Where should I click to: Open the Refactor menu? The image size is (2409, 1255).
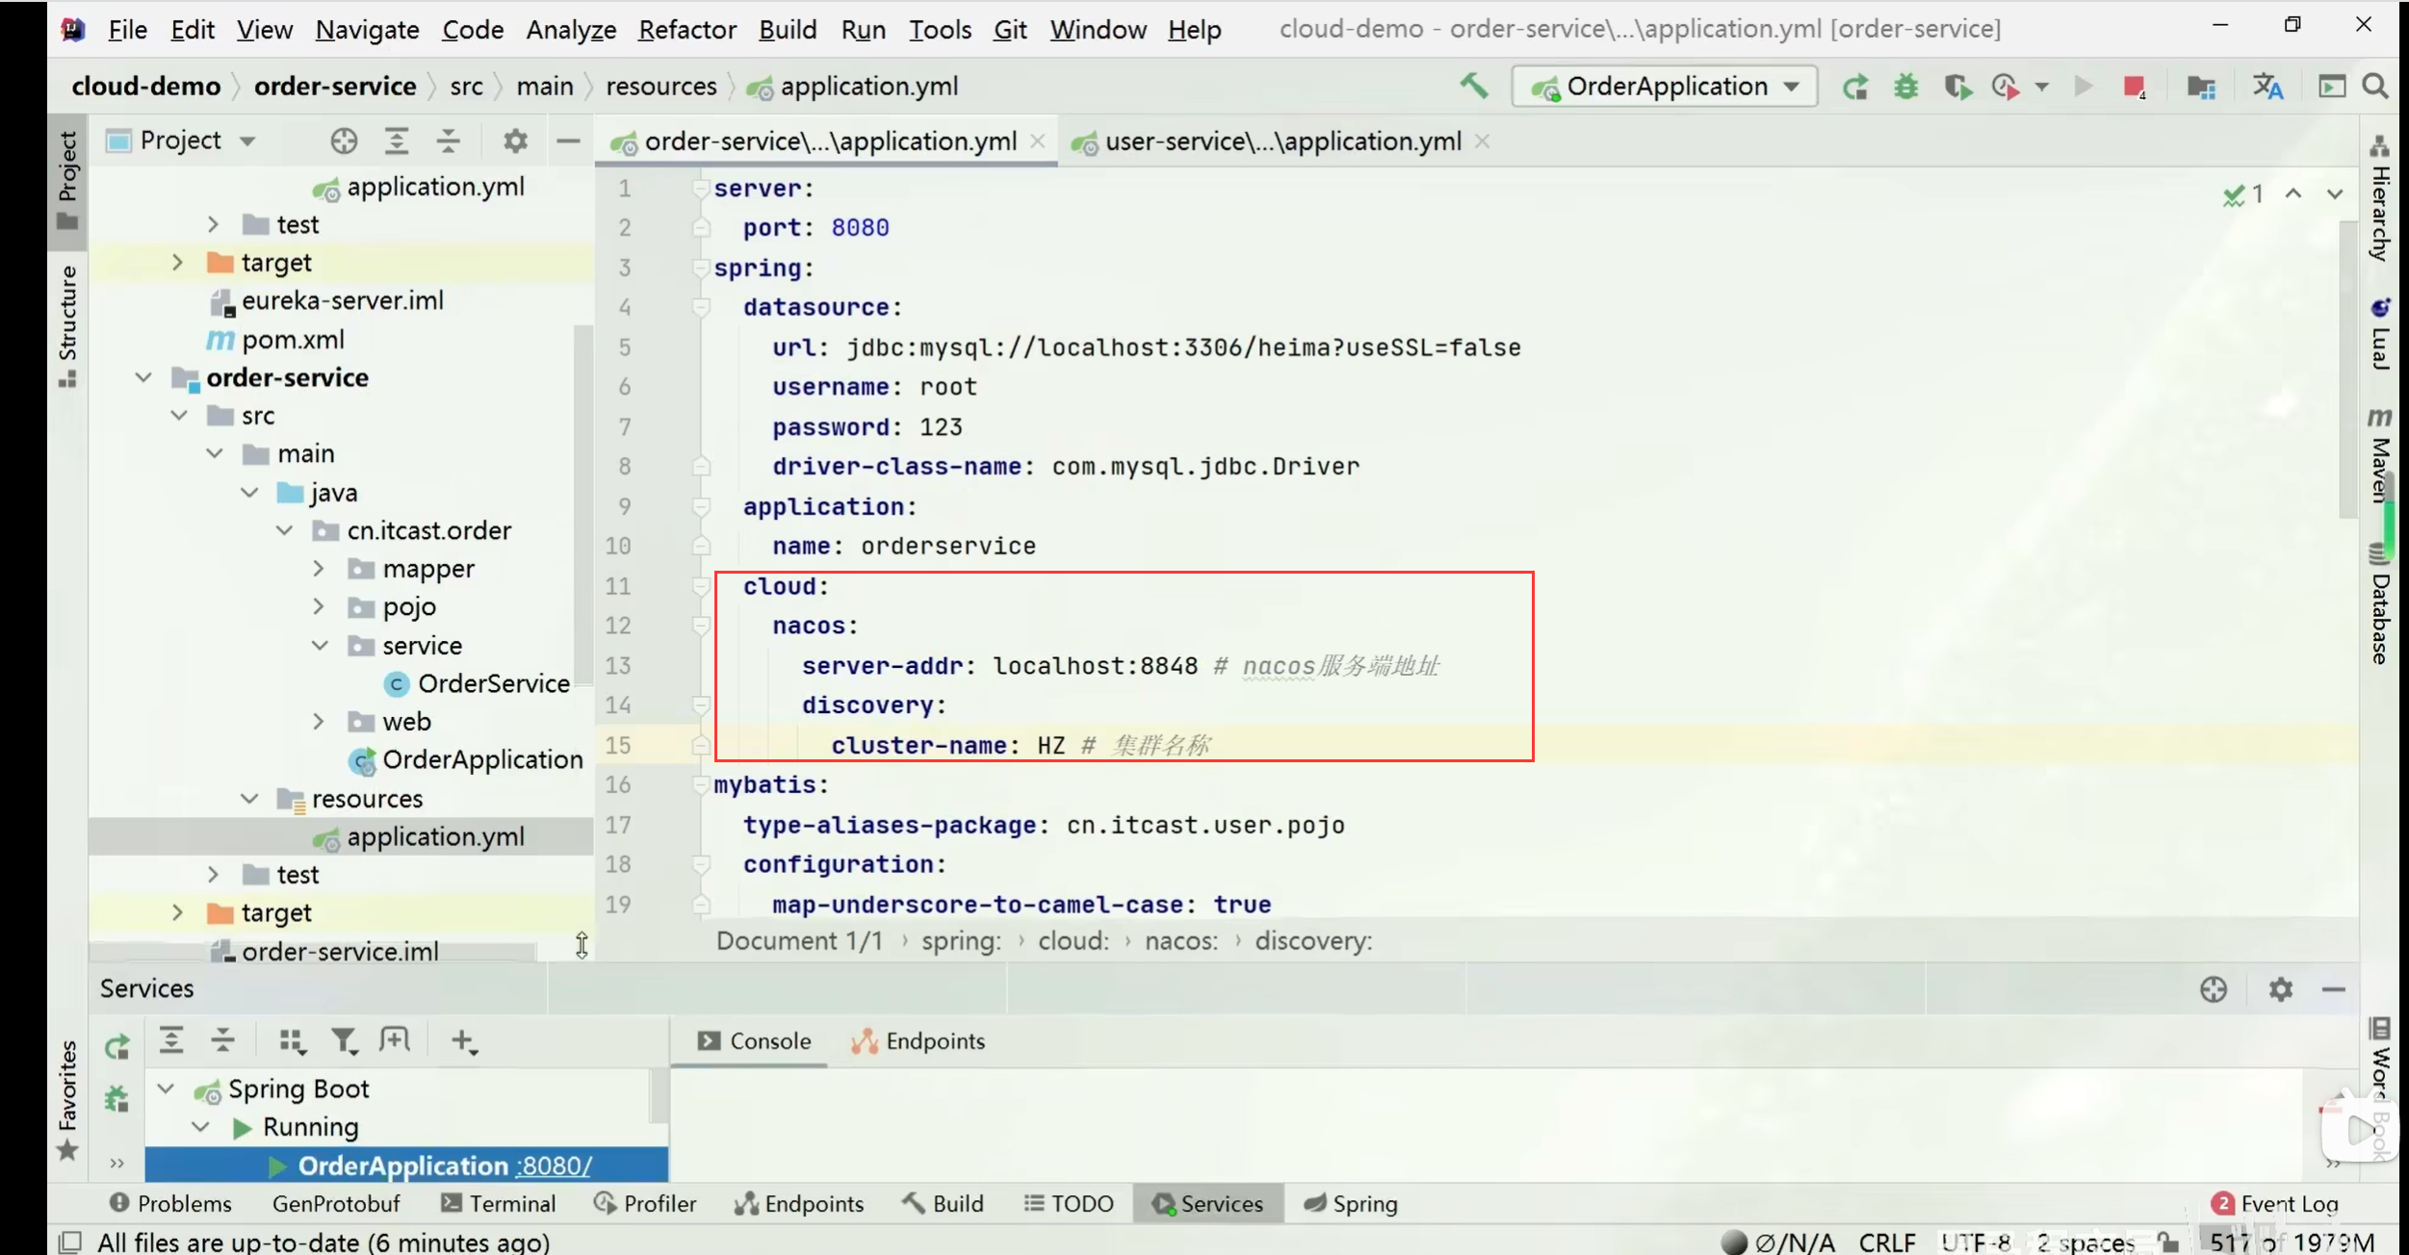(686, 30)
